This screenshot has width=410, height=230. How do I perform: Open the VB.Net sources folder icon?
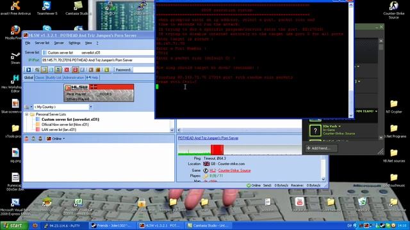[393, 155]
